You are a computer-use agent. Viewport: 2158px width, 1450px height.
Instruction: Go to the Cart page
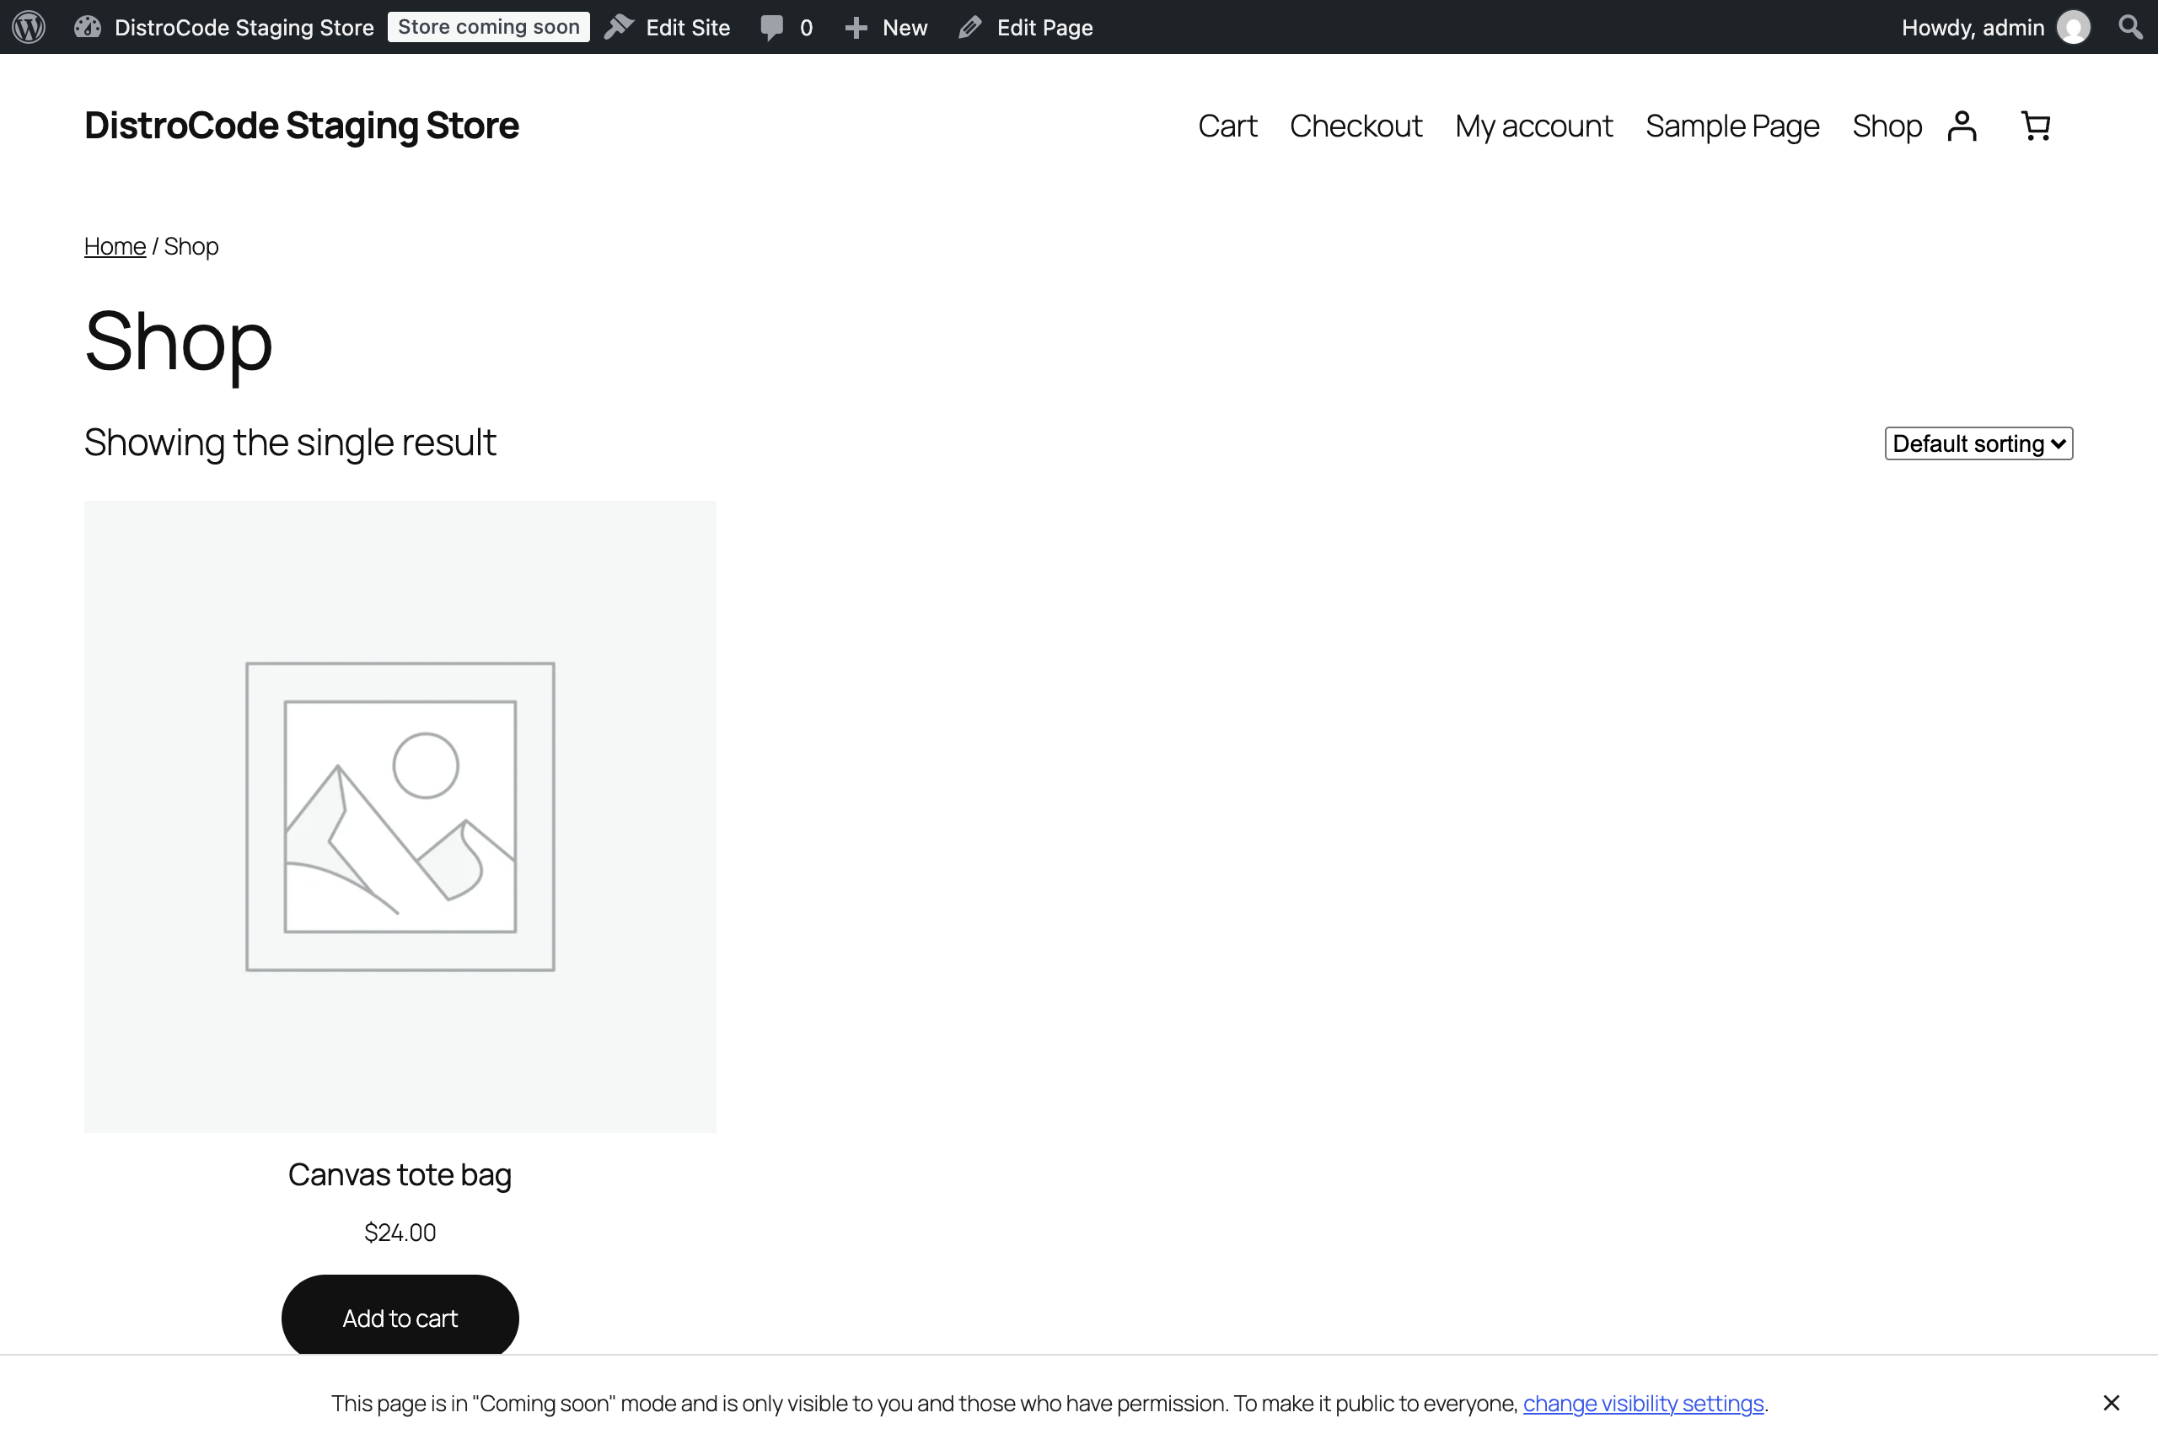click(x=1227, y=126)
